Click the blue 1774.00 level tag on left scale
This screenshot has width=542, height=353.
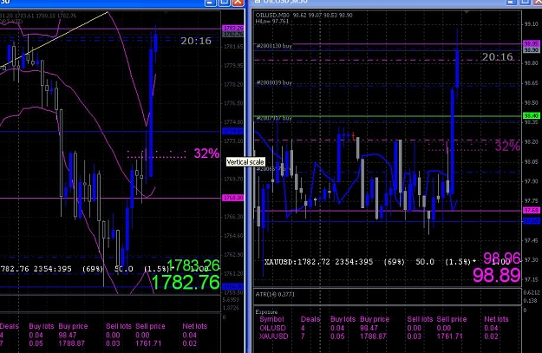point(233,131)
